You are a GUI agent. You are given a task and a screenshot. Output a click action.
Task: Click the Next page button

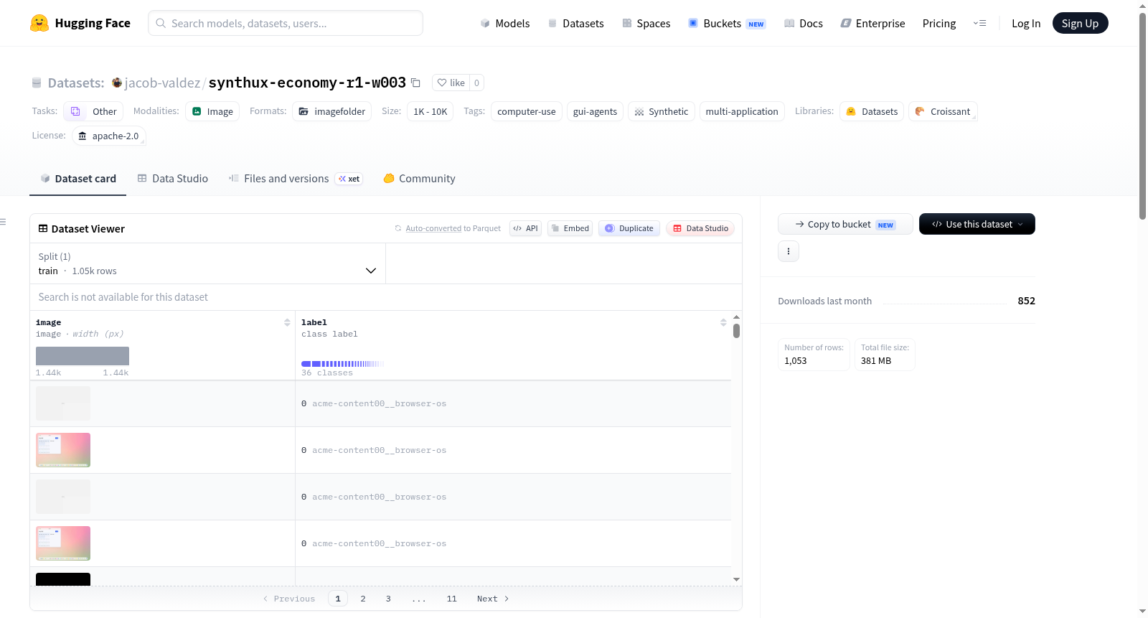point(493,599)
